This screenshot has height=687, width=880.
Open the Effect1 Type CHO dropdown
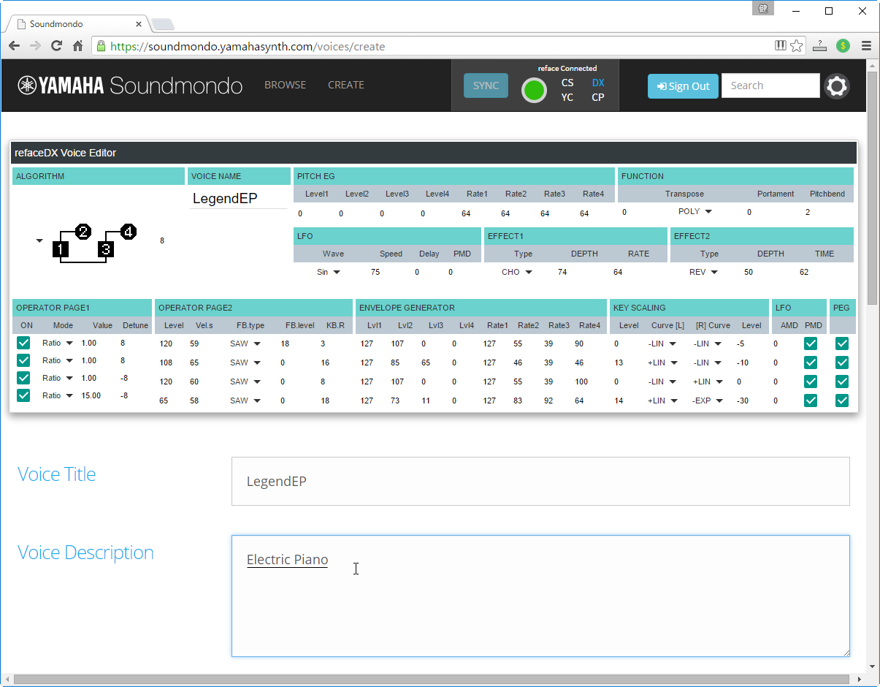click(517, 272)
